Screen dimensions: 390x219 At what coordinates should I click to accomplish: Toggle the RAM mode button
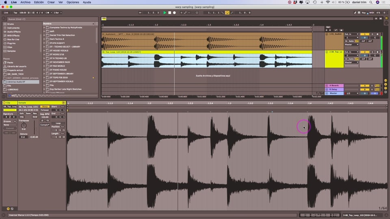[35, 117]
